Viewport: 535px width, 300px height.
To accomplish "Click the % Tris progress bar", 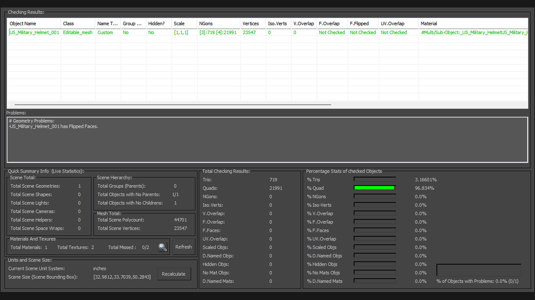I will pyautogui.click(x=374, y=179).
